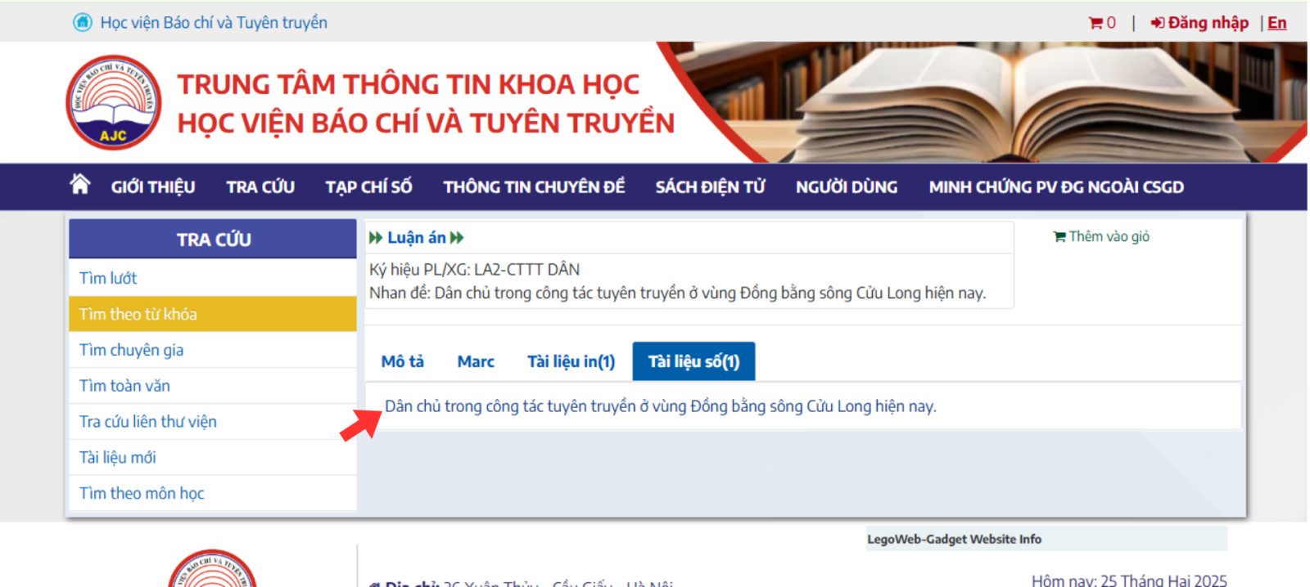
Task: Open MINH CHỨNG PV ĐG NGOÀI CSGD menu
Action: [1056, 187]
